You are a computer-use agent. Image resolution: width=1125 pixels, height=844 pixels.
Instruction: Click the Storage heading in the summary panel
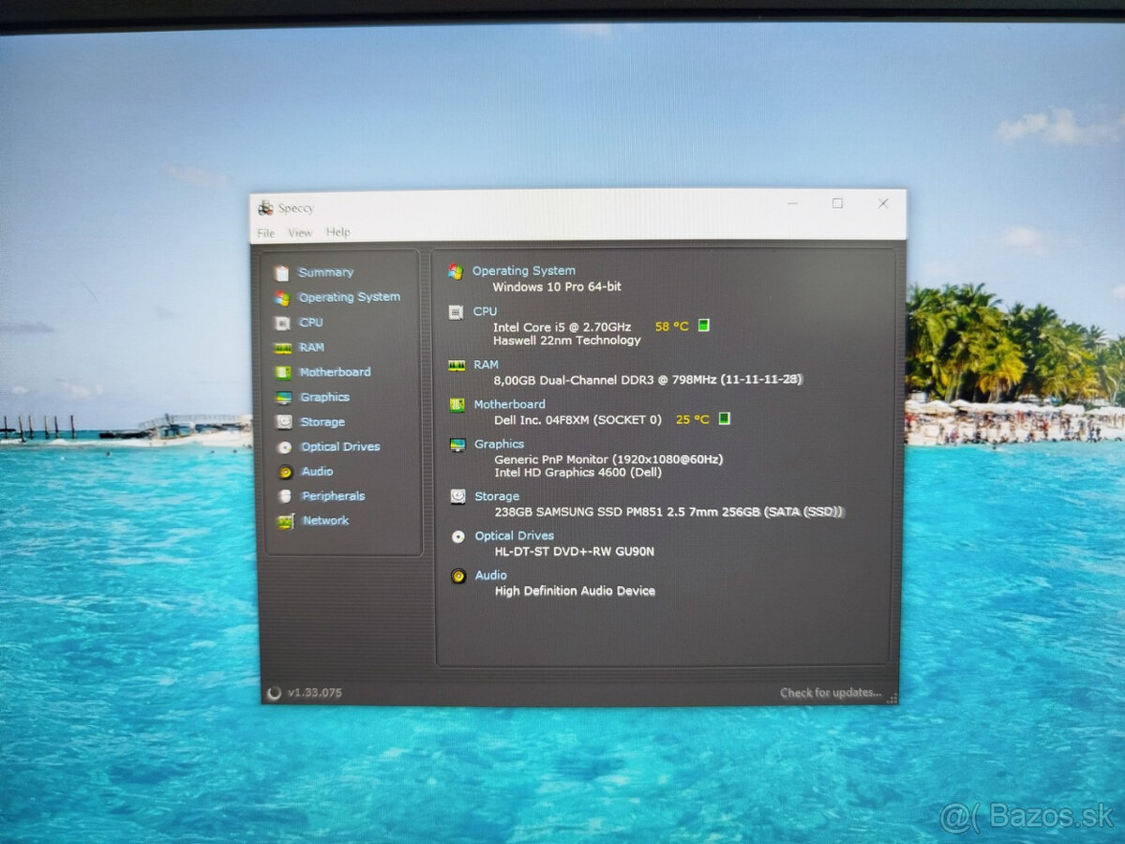[x=496, y=496]
